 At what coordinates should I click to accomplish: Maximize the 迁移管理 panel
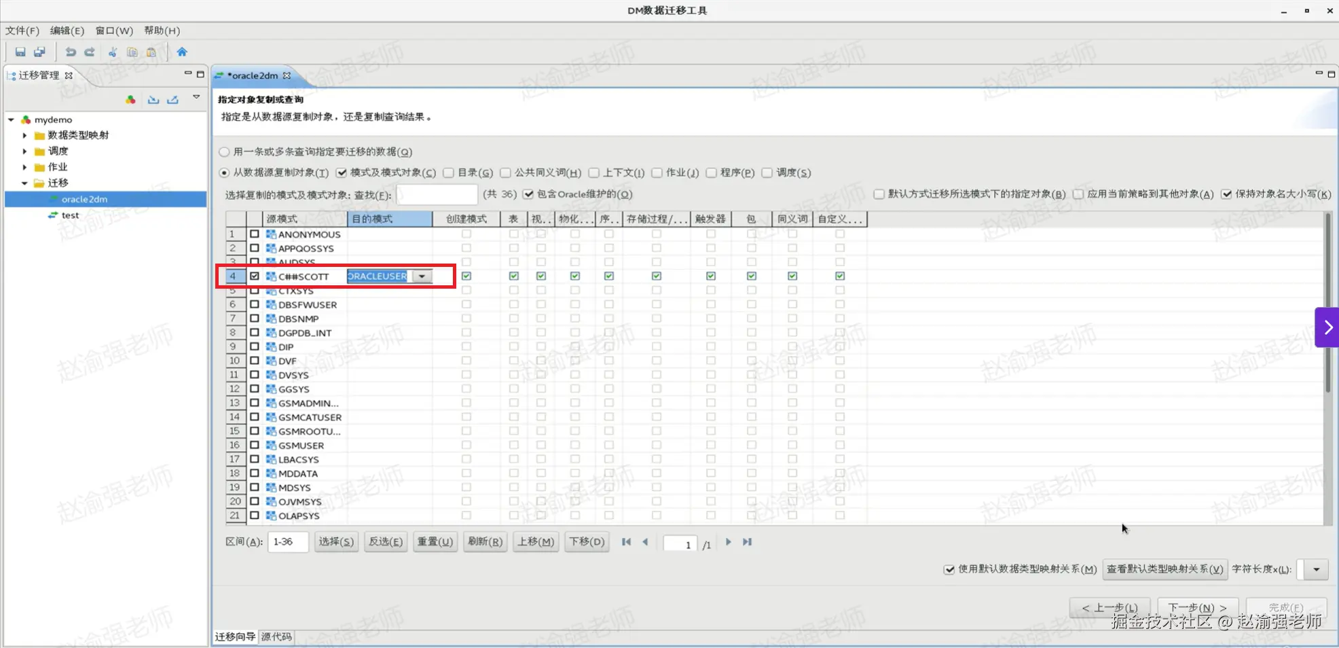[x=200, y=73]
